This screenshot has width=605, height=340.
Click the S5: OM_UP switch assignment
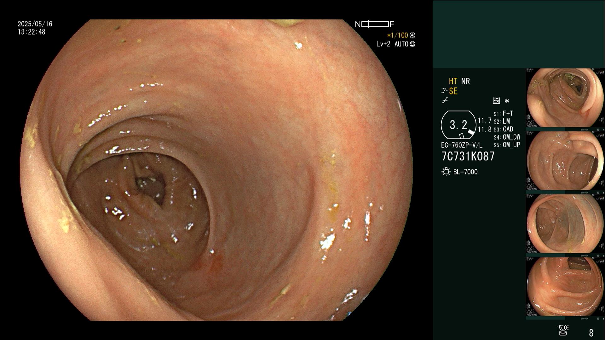(507, 145)
